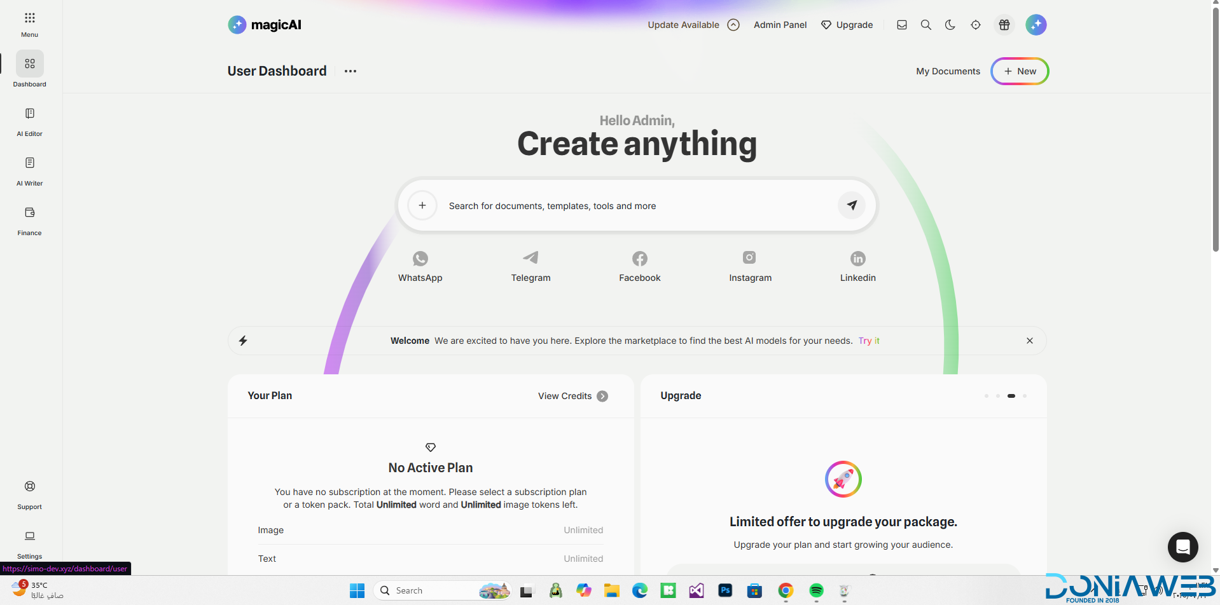
Task: Open the gift box icon in header
Action: click(x=1004, y=25)
